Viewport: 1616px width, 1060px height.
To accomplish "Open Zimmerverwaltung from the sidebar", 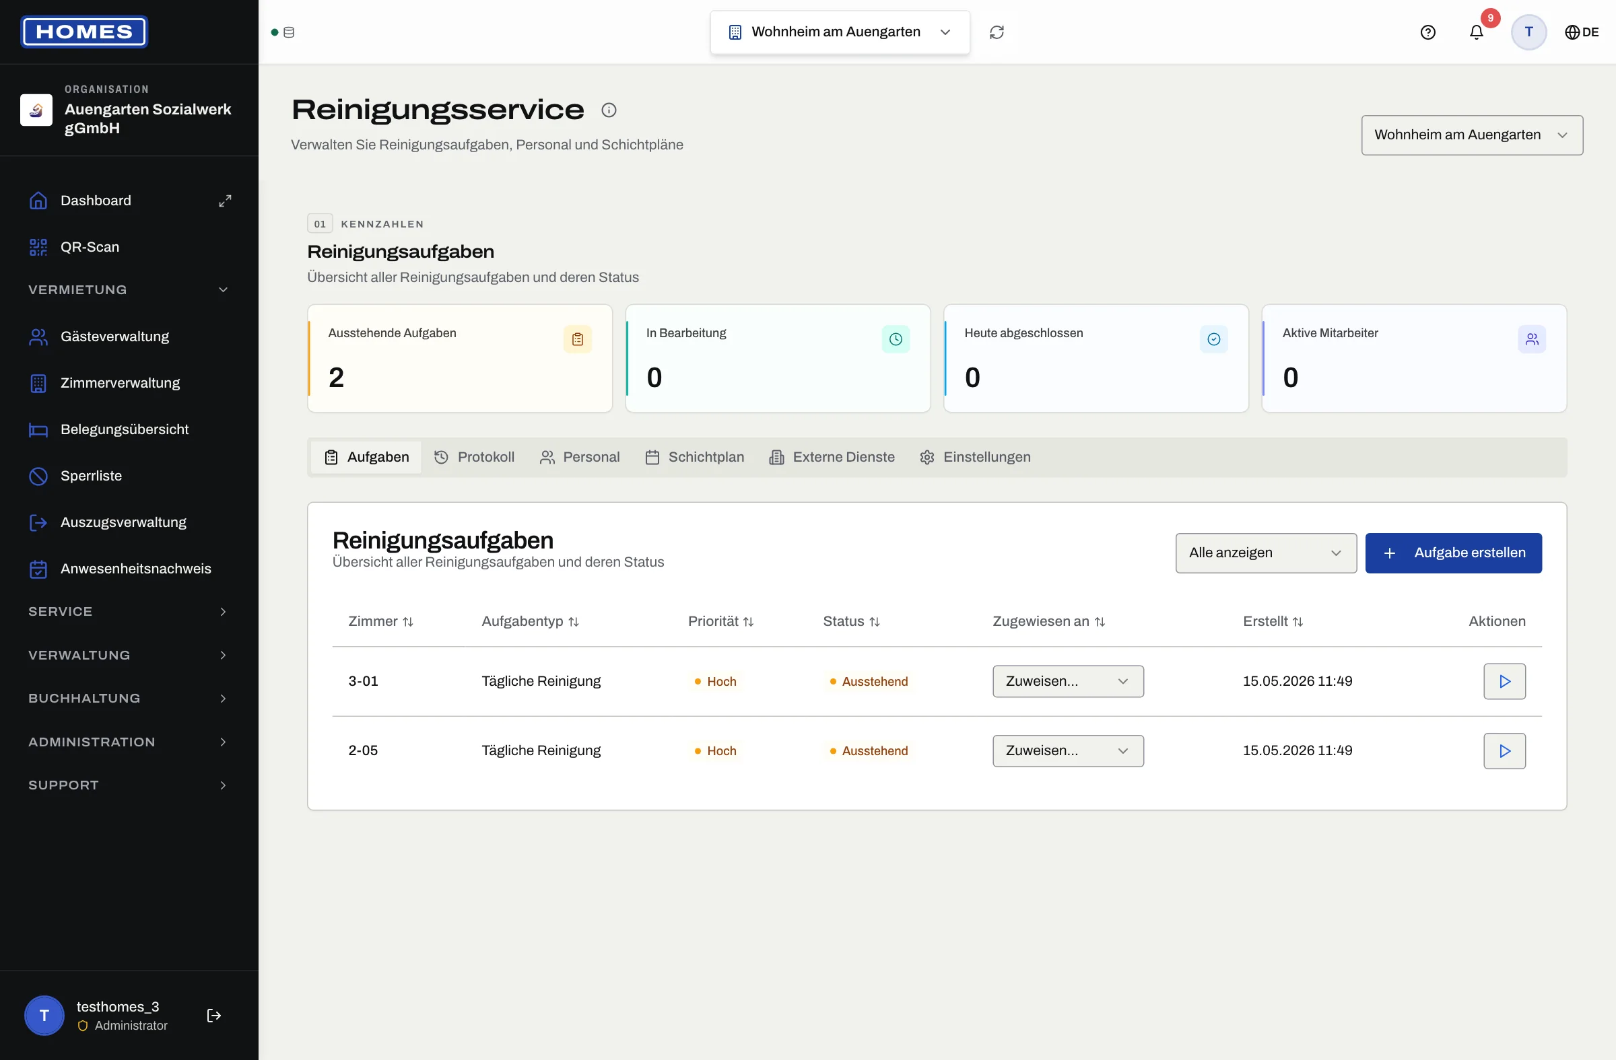I will point(128,384).
